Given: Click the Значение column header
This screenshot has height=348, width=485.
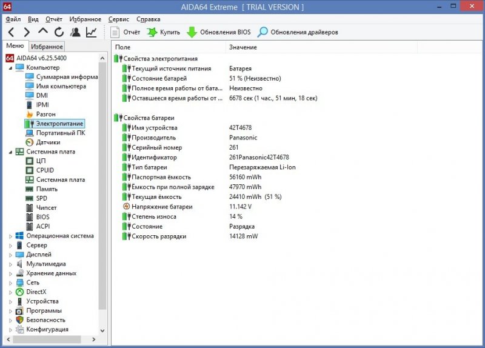Looking at the screenshot, I should [242, 47].
